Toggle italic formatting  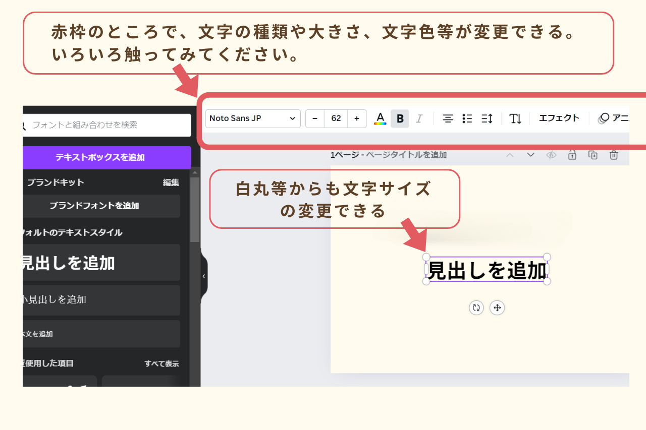(x=419, y=118)
